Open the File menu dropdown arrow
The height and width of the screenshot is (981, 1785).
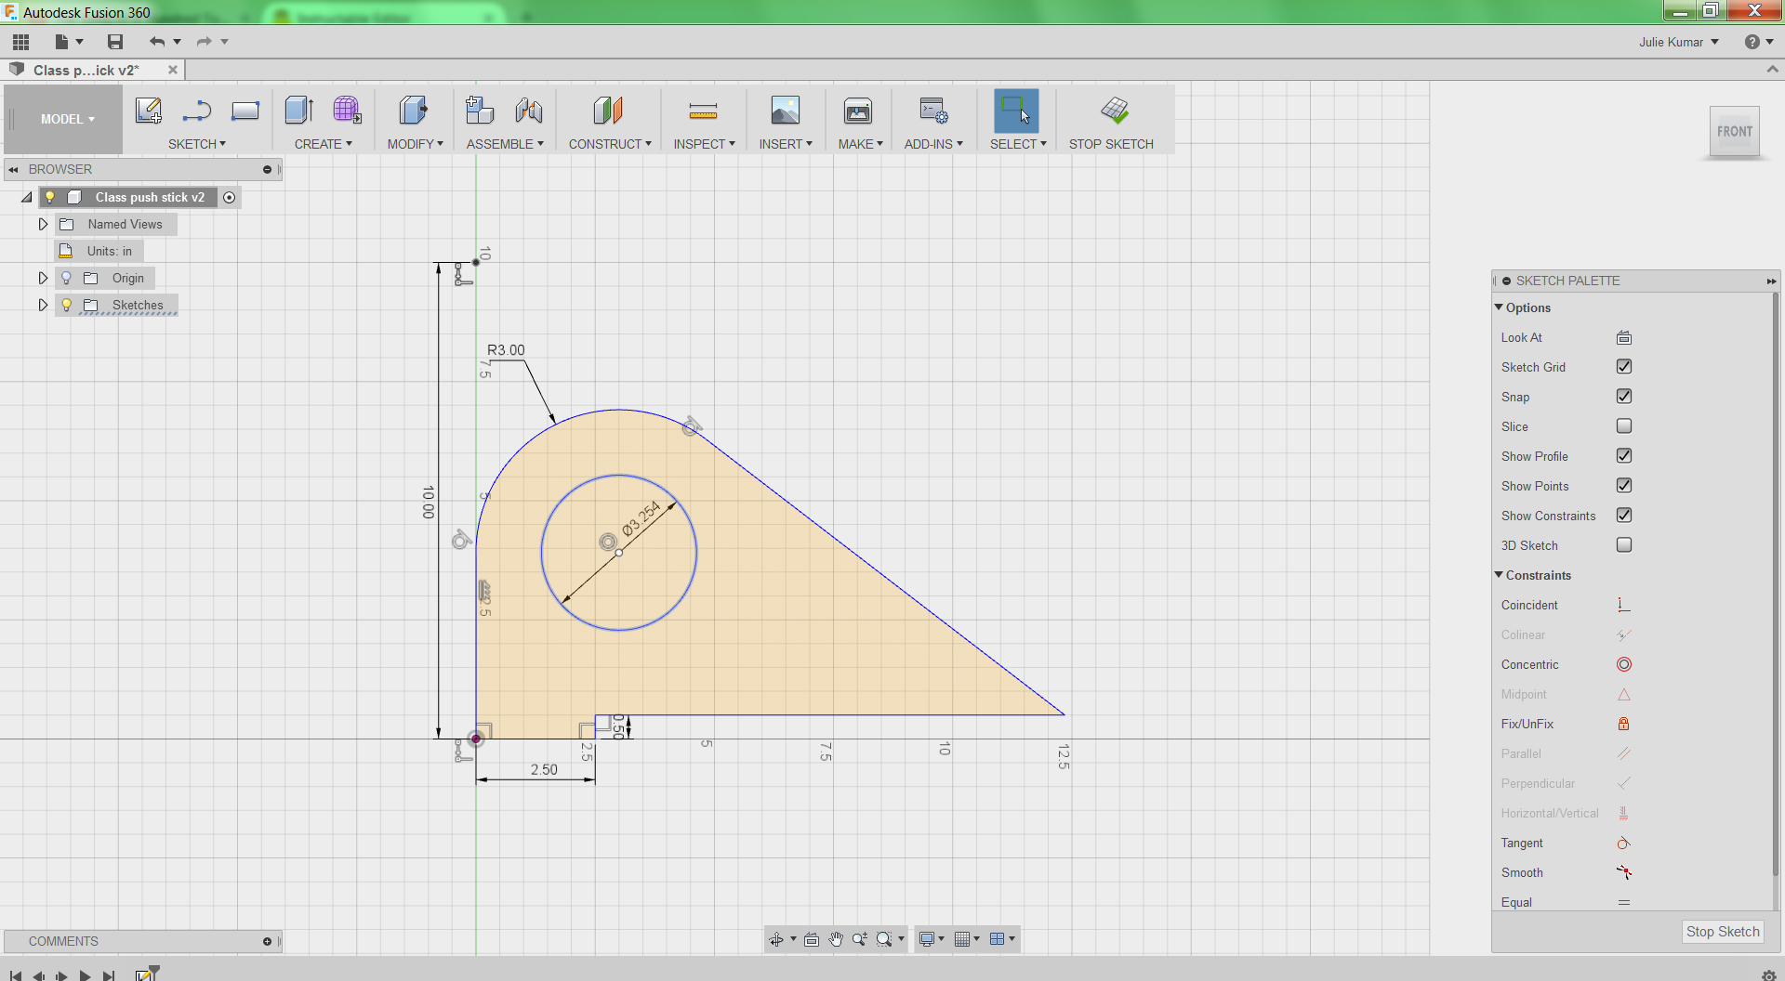(79, 42)
